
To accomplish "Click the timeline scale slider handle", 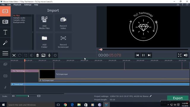I will coord(28,96).
